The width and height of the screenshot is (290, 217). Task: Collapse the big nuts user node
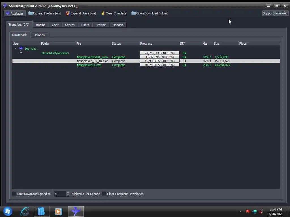click(15, 49)
